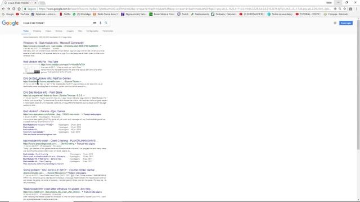Click the extension icon beside the Chrome menu
This screenshot has height=202, width=360.
pyautogui.click(x=350, y=9)
